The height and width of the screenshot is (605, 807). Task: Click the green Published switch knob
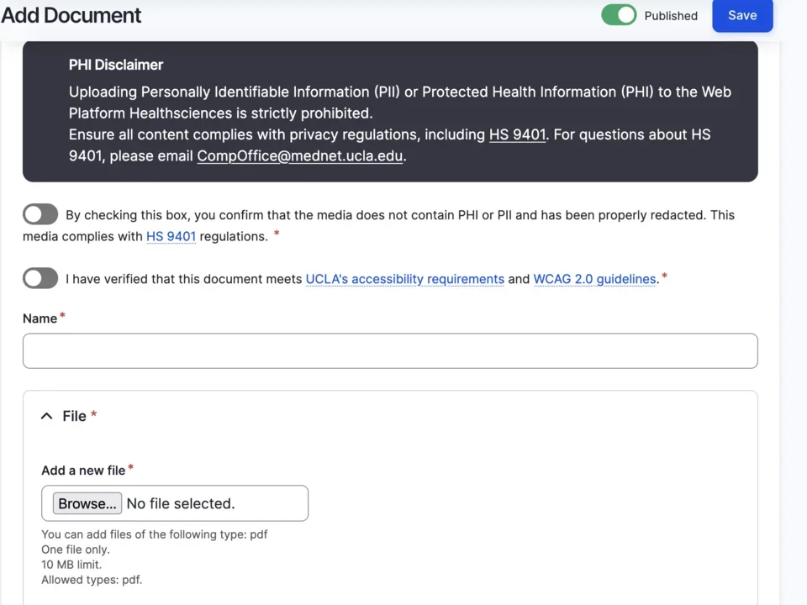click(x=626, y=15)
